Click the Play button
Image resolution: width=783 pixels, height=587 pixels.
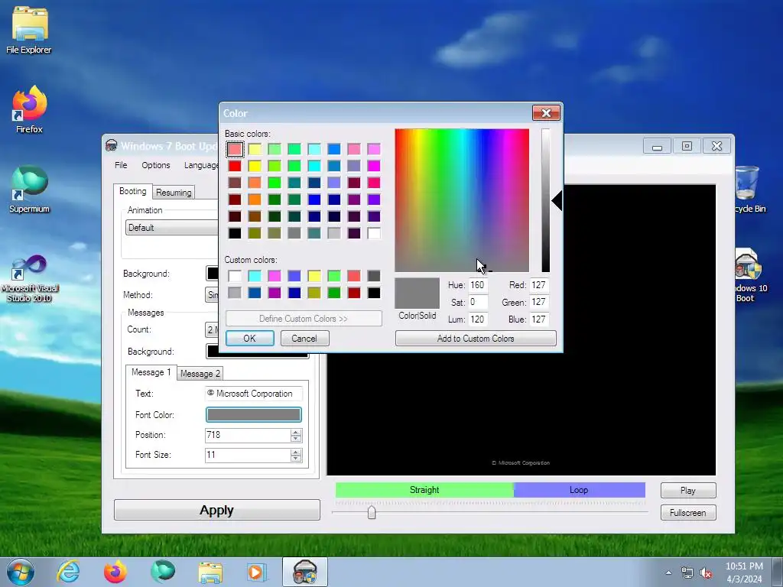(688, 491)
